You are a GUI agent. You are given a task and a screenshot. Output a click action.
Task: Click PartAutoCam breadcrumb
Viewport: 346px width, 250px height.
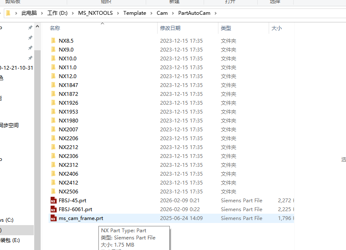pos(194,13)
